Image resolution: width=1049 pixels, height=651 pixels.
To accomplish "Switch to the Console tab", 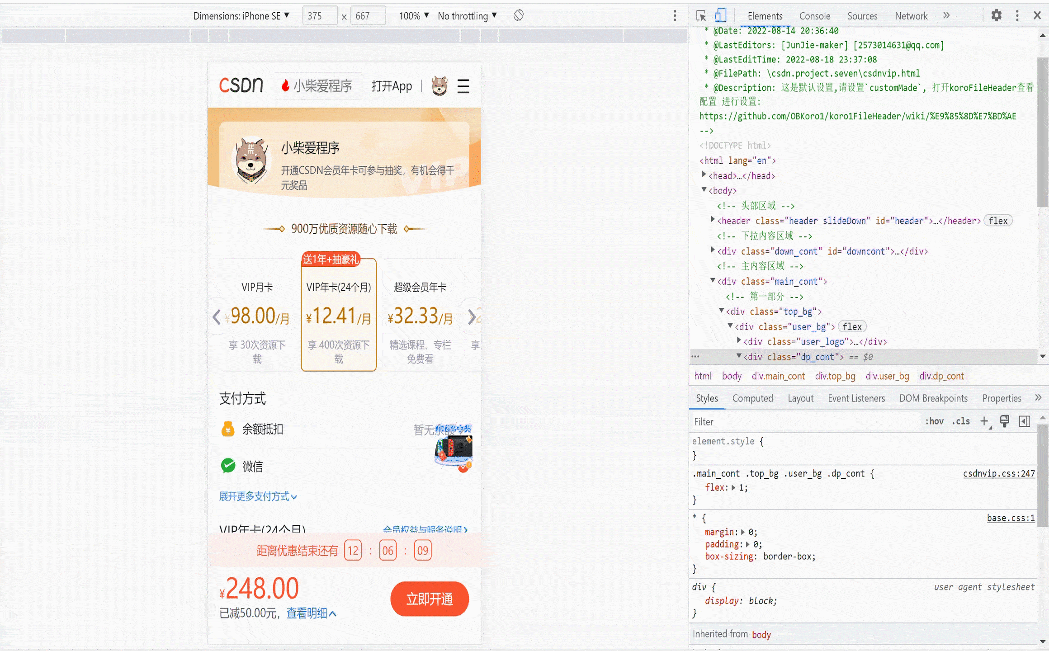I will pos(815,16).
